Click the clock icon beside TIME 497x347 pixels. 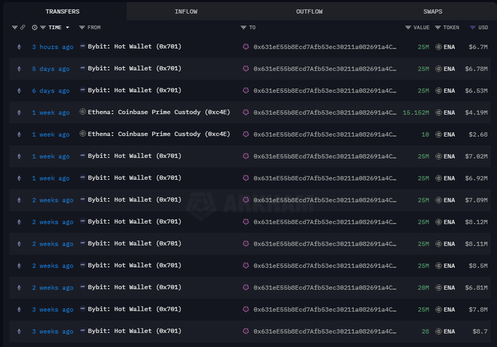click(x=34, y=27)
